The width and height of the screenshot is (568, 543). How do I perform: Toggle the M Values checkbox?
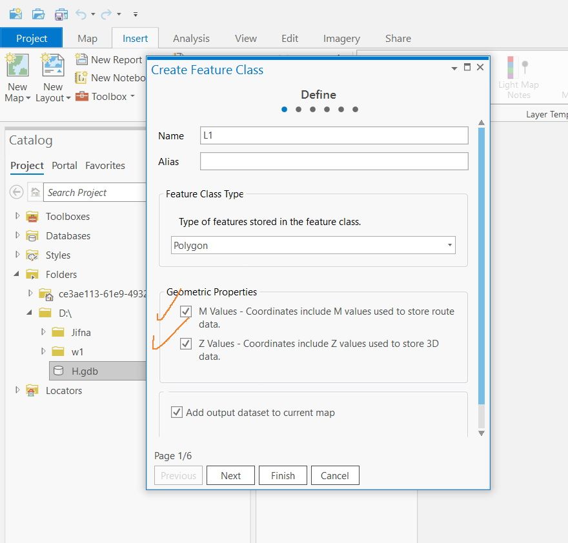[x=186, y=311]
